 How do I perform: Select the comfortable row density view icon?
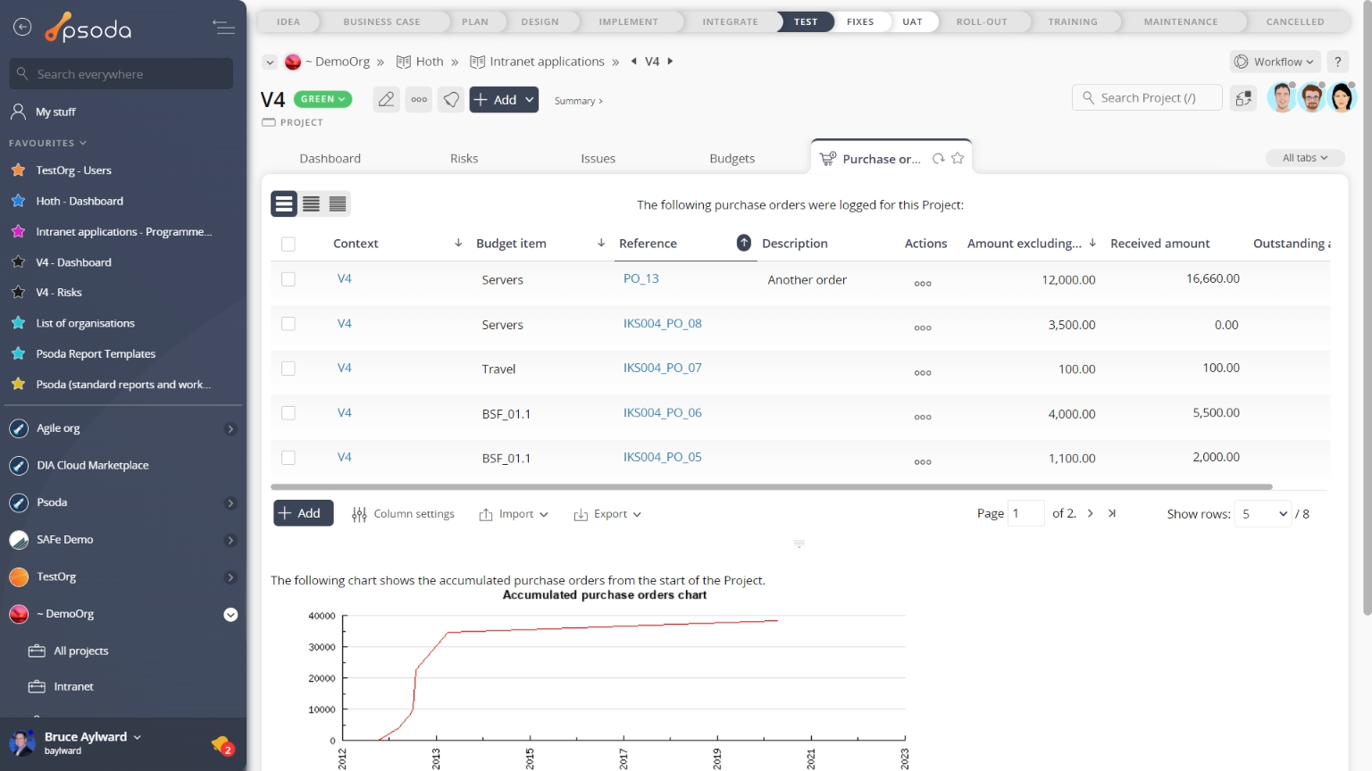[284, 204]
